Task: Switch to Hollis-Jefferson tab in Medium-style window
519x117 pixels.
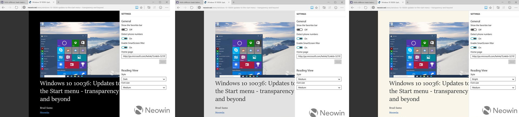Action: [x=189, y=2]
